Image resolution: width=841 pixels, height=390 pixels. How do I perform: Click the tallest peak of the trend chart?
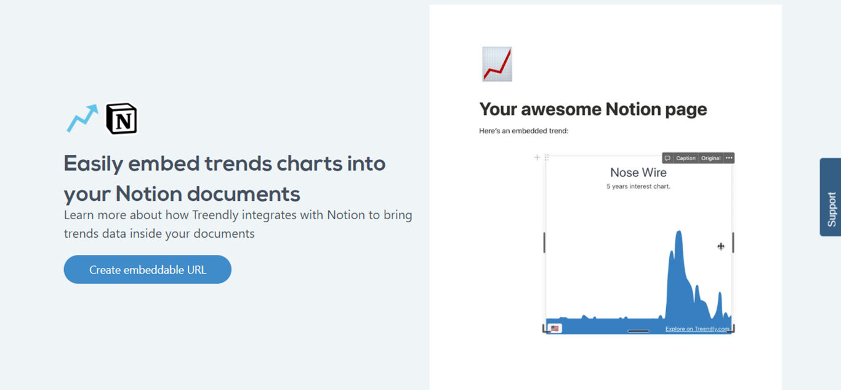679,233
